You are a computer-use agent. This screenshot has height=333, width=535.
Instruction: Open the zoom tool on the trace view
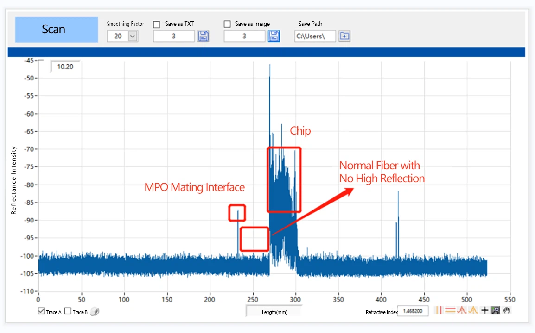[x=496, y=310]
